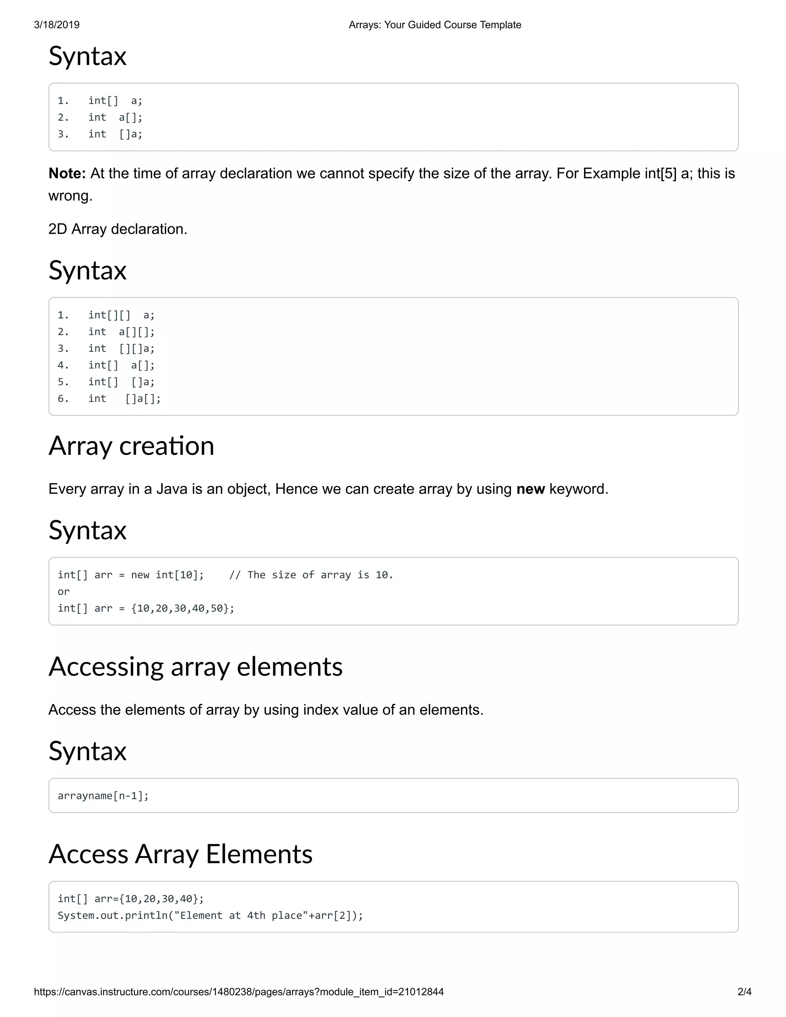
Task: Click the 'Access Array Elements' heading
Action: tap(181, 854)
